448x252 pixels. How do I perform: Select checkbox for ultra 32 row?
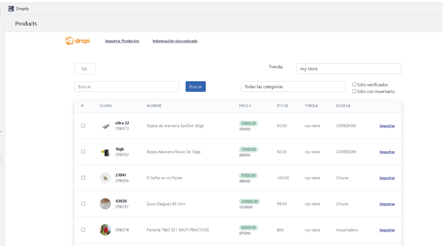click(83, 126)
